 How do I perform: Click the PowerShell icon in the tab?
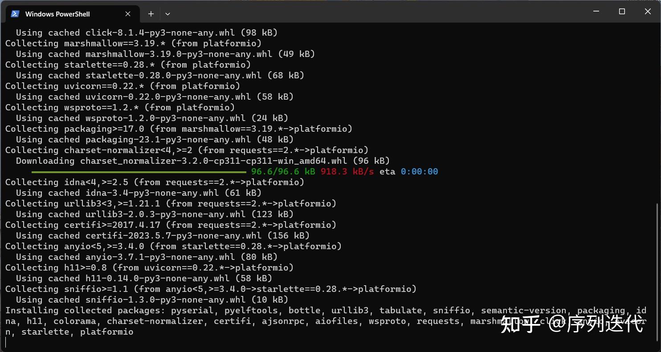point(15,14)
